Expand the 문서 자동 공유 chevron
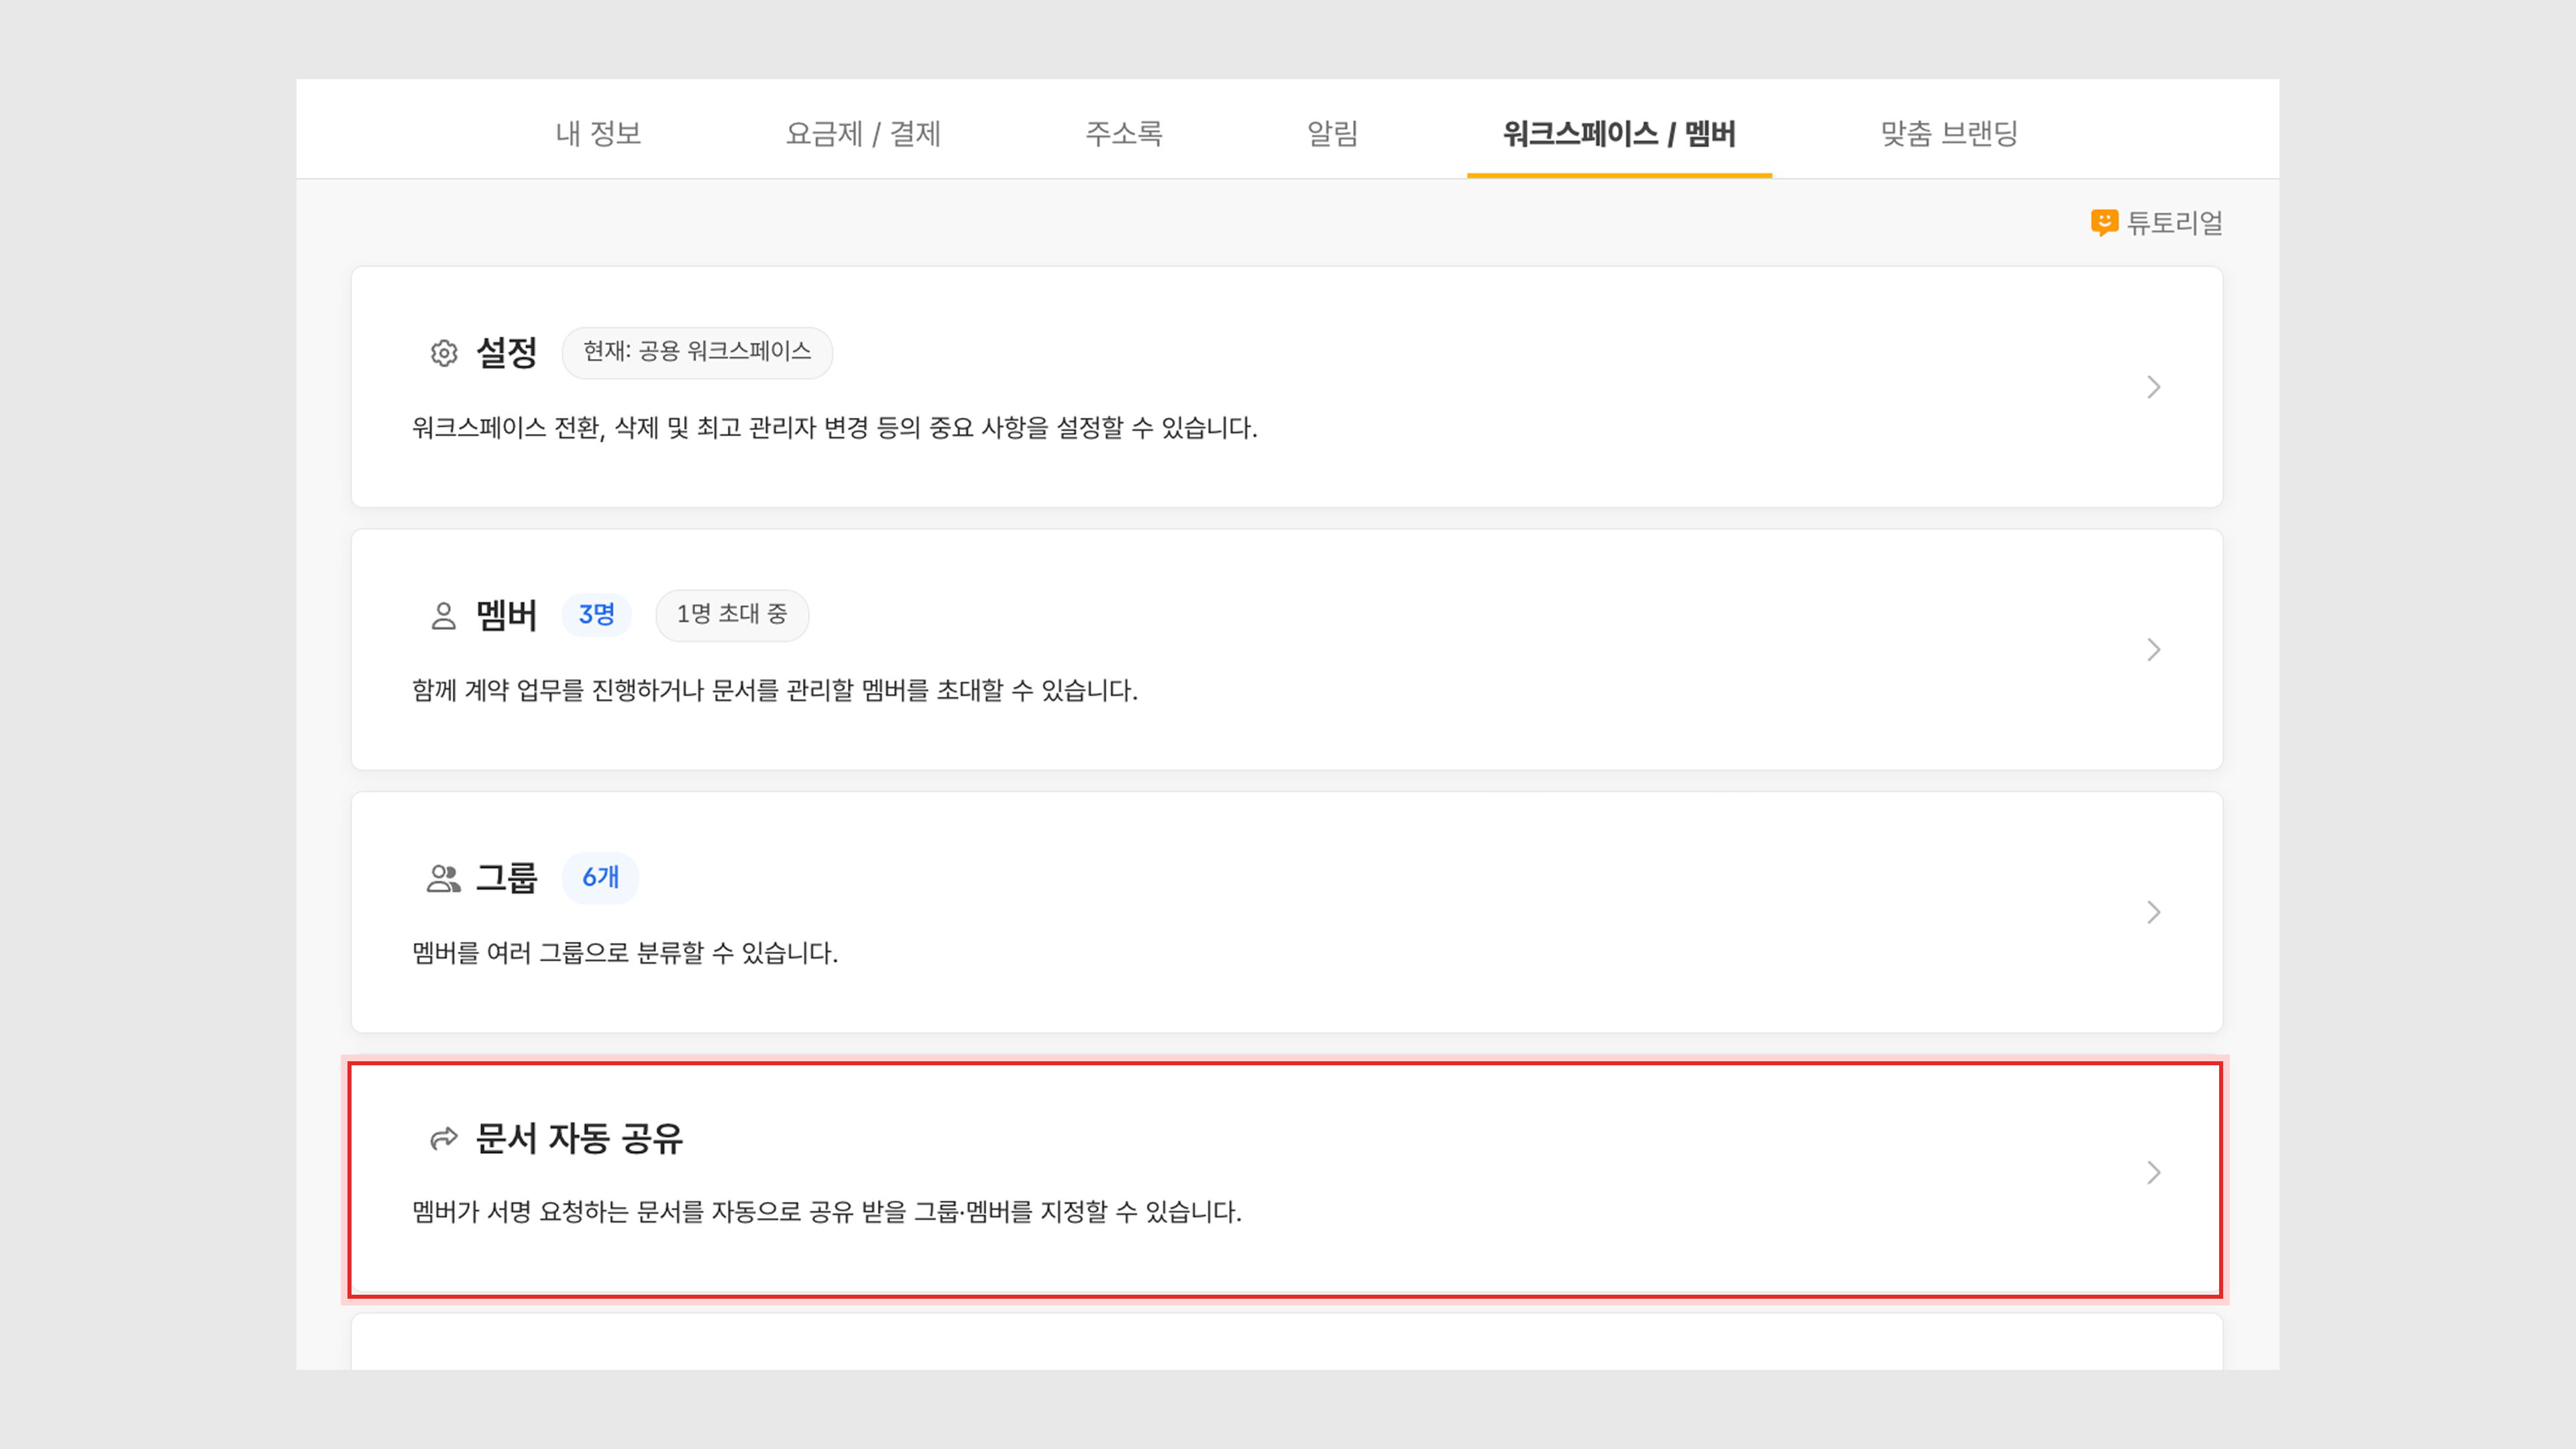The image size is (2576, 1449). [x=2153, y=1172]
